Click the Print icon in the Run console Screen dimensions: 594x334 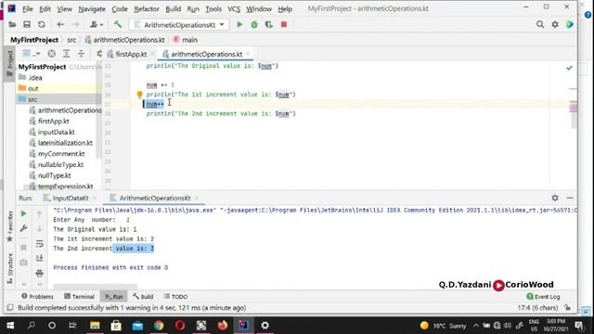pyautogui.click(x=39, y=273)
